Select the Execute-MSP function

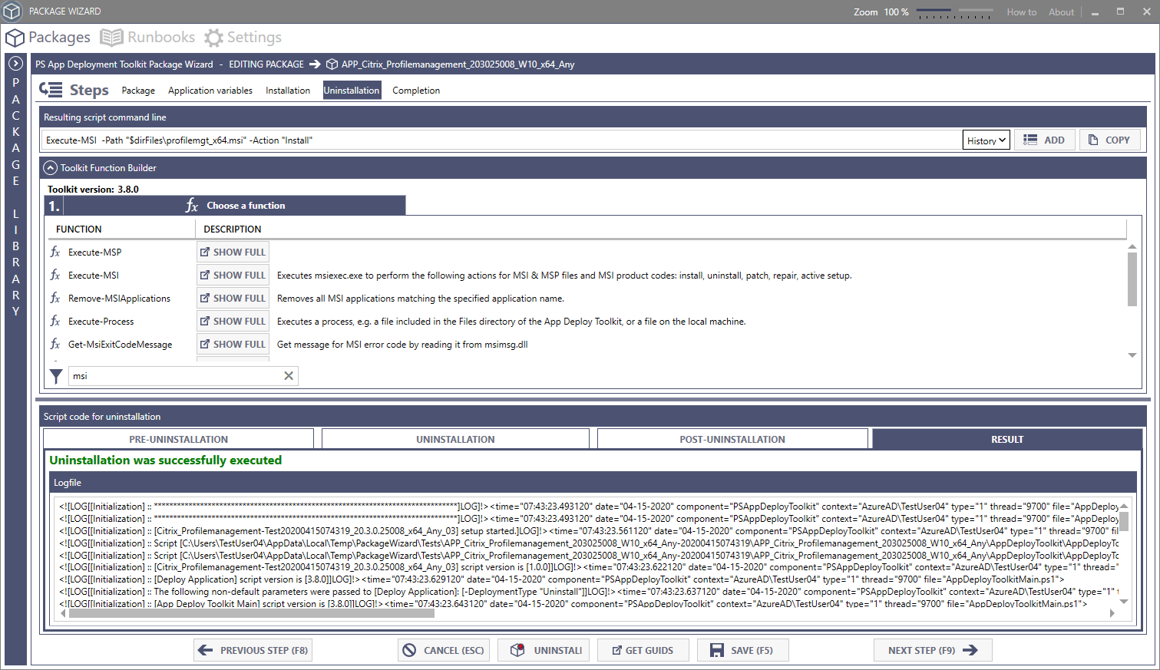[x=94, y=252]
